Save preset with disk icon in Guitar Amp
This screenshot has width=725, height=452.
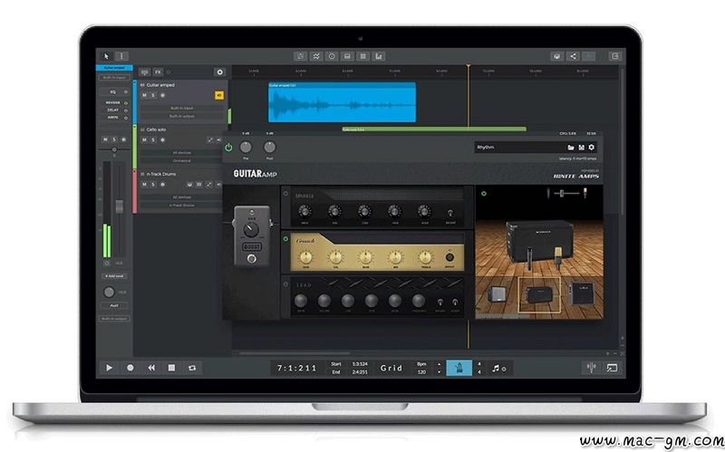(x=581, y=148)
